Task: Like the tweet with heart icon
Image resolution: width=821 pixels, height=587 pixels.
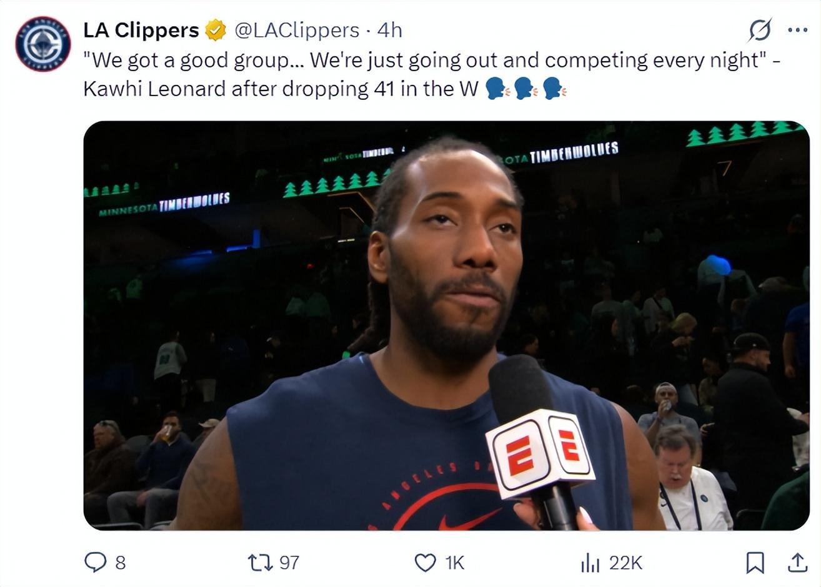Action: tap(425, 563)
